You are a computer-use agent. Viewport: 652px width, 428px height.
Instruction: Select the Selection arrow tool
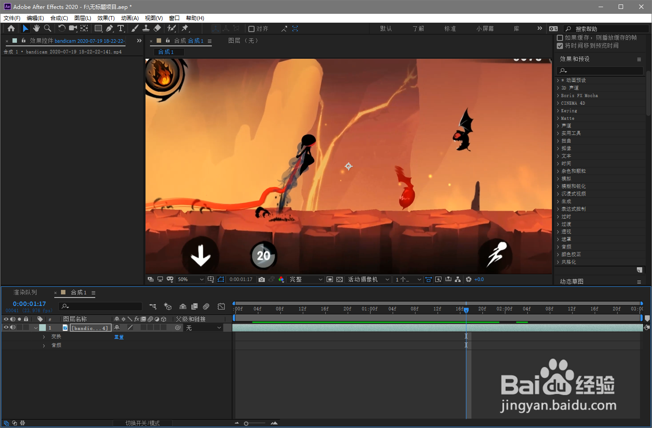[25, 28]
